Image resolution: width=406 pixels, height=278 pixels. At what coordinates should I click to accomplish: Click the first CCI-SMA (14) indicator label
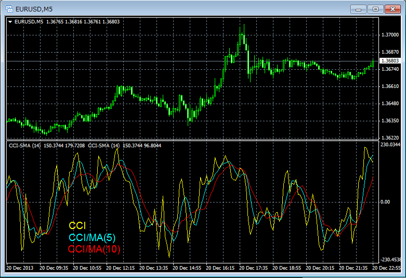(x=25, y=145)
